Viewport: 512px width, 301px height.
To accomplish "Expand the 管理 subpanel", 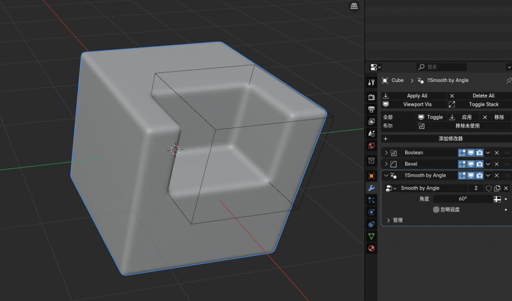I will [x=388, y=220].
